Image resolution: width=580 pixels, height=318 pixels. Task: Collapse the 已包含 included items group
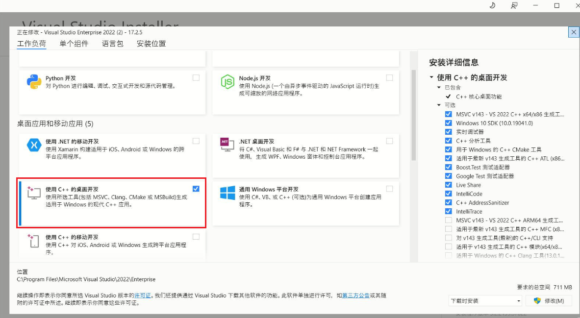coord(439,88)
